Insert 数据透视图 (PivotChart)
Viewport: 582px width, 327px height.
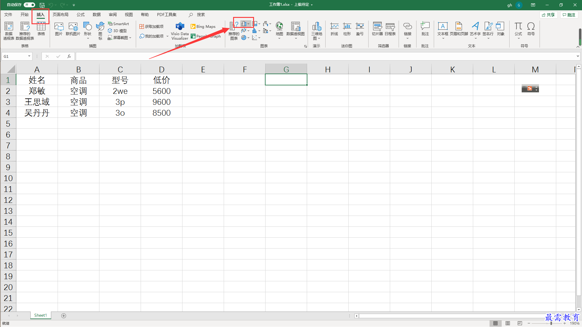pos(296,31)
